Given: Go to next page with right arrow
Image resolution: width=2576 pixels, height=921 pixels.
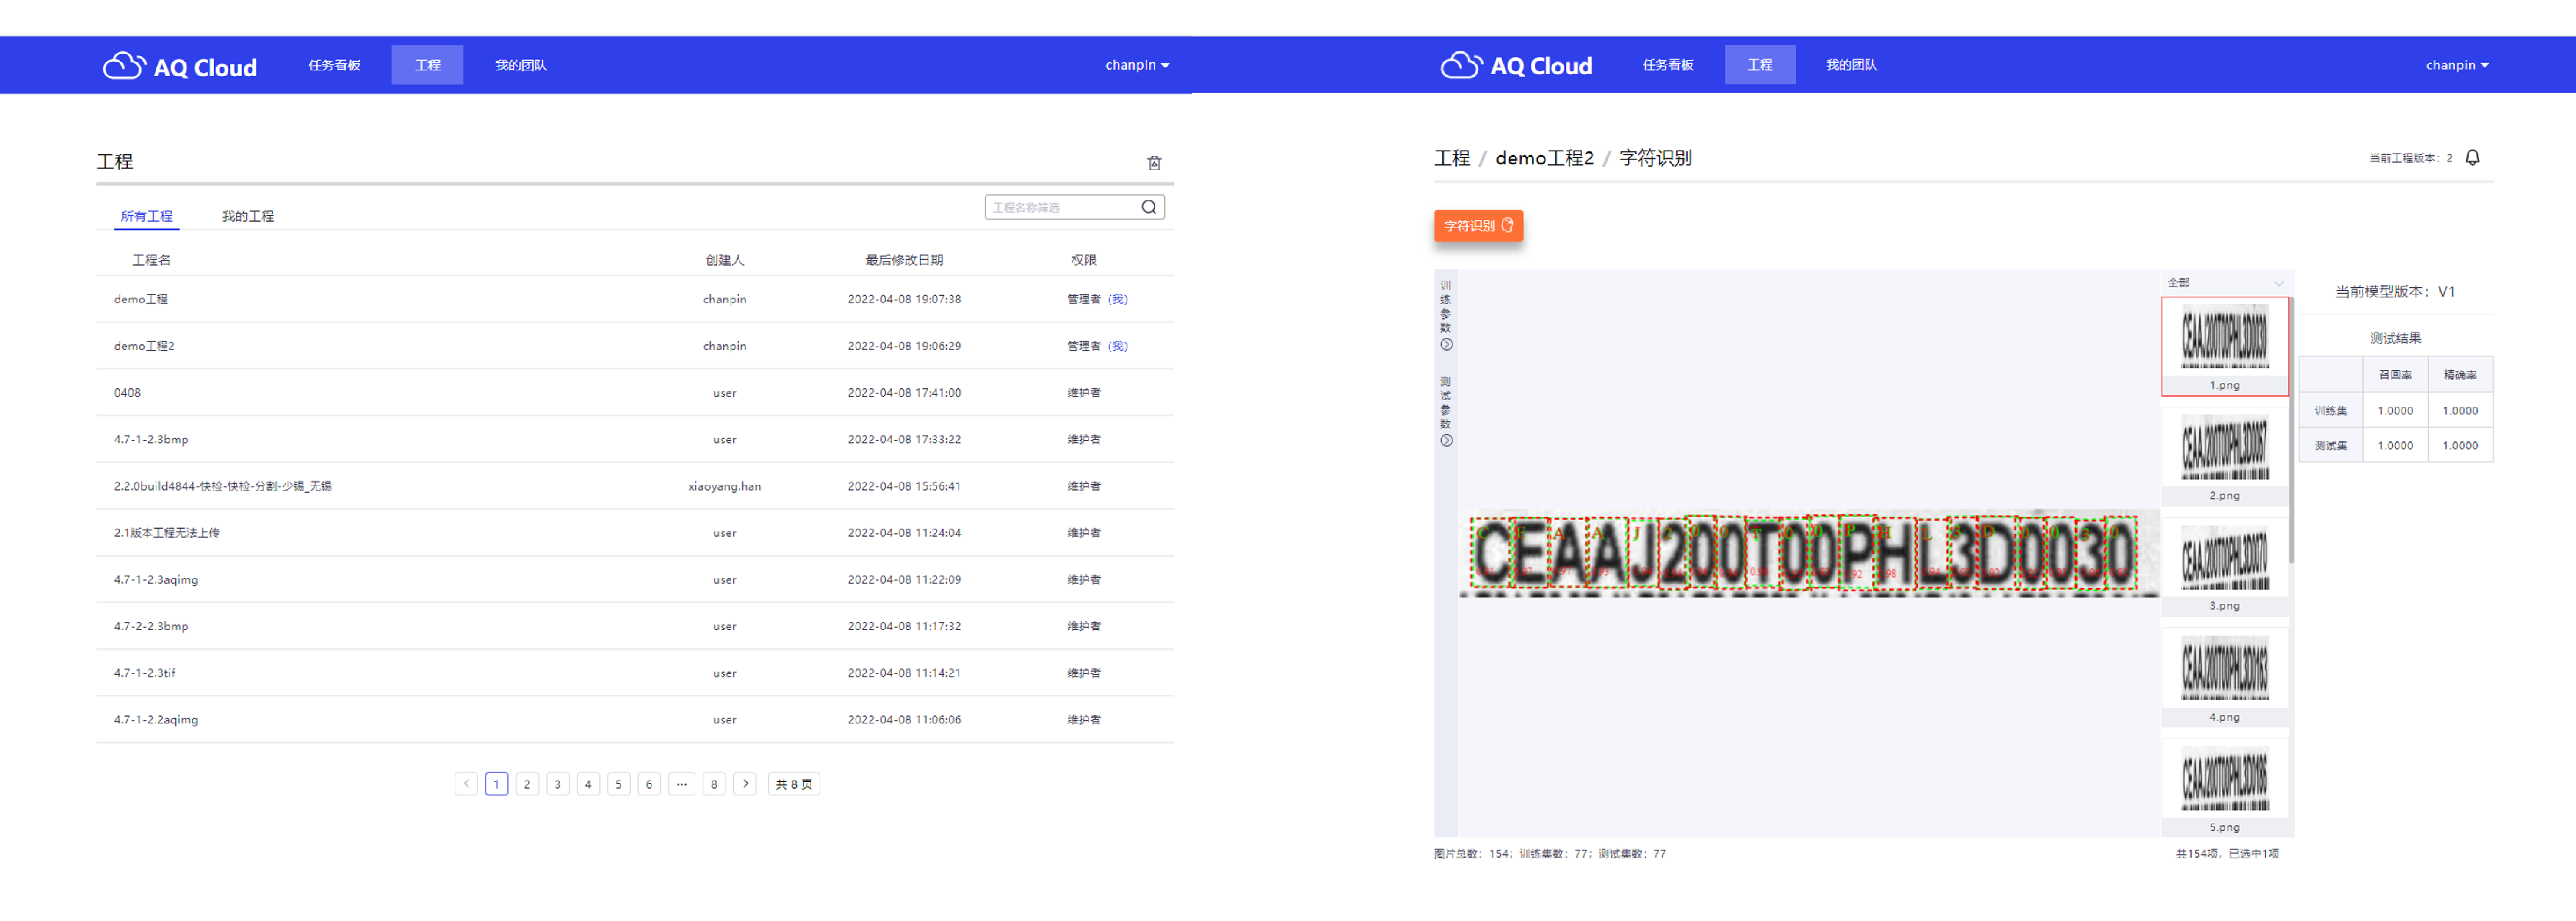Looking at the screenshot, I should [x=745, y=784].
